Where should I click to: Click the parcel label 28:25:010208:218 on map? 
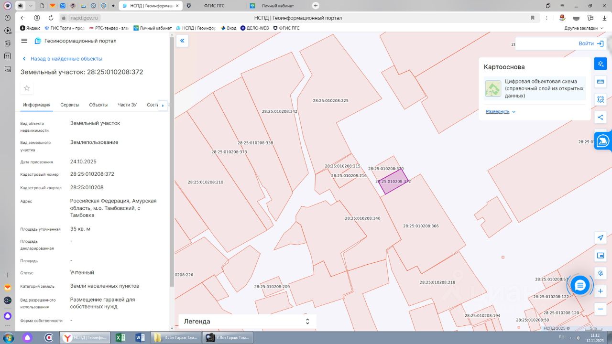coord(437,282)
